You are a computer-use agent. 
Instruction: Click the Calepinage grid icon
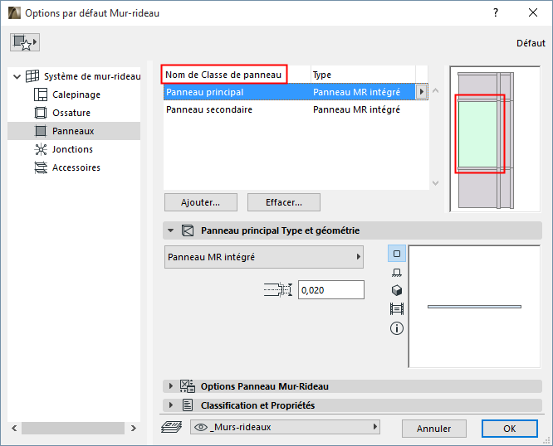point(41,95)
